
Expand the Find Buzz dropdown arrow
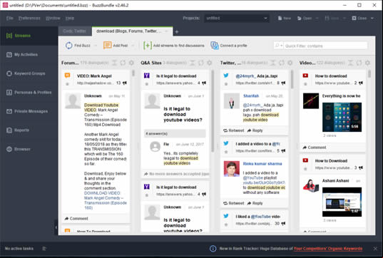(96, 46)
